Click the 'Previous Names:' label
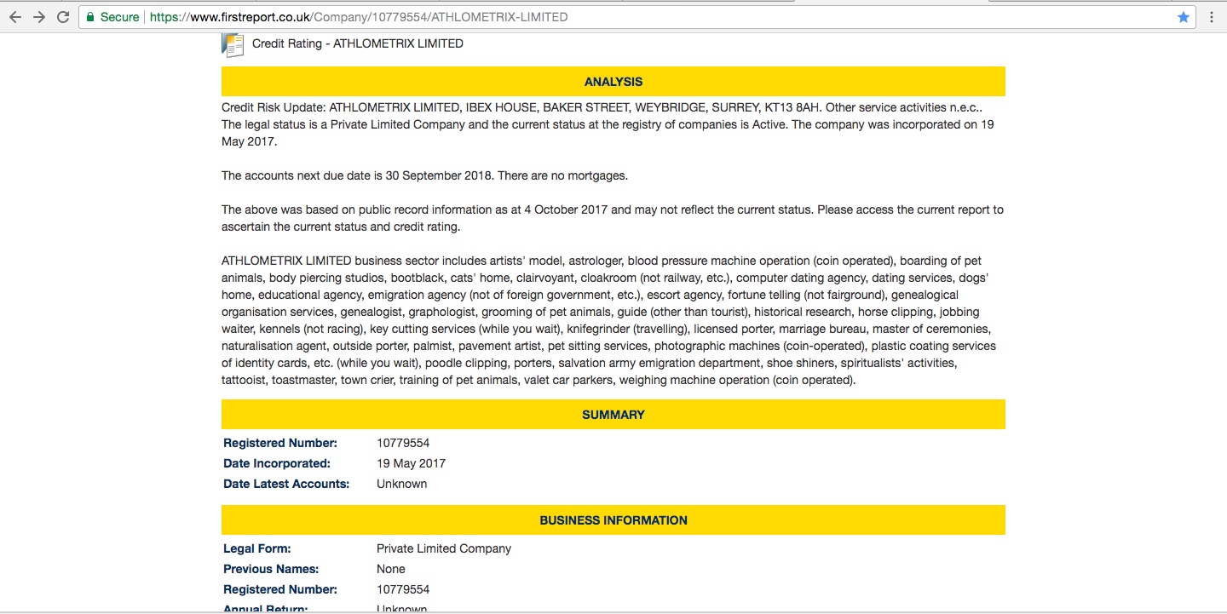 pos(271,569)
